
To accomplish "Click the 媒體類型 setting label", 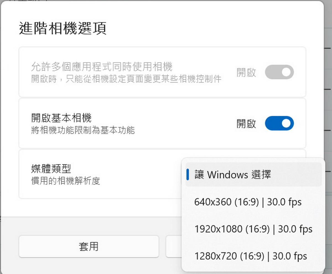I will [51, 168].
